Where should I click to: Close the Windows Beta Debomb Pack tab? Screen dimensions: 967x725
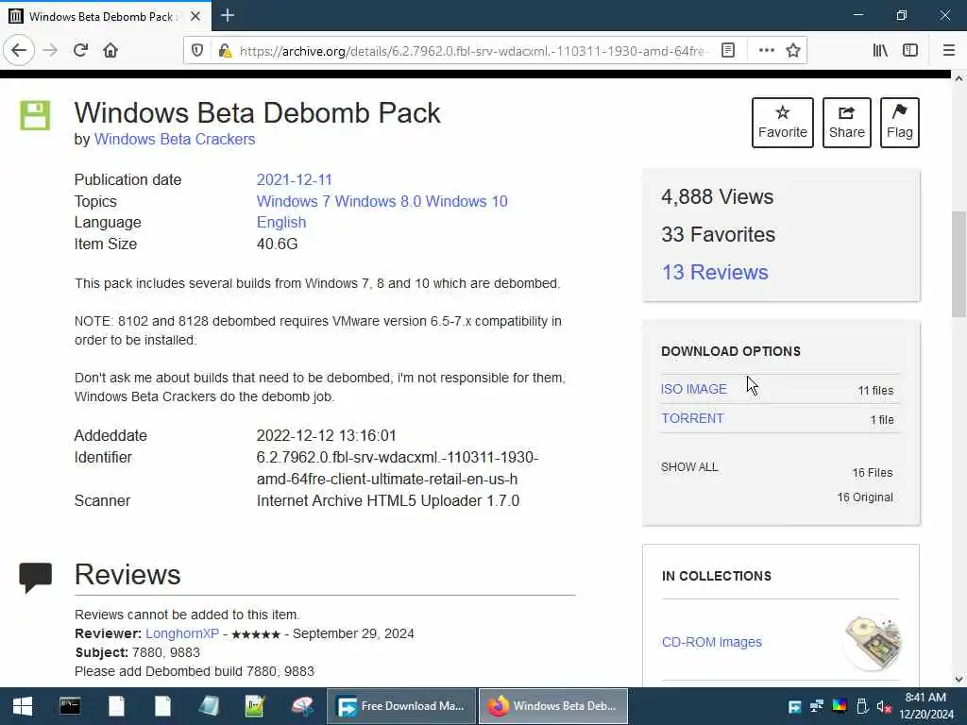195,16
